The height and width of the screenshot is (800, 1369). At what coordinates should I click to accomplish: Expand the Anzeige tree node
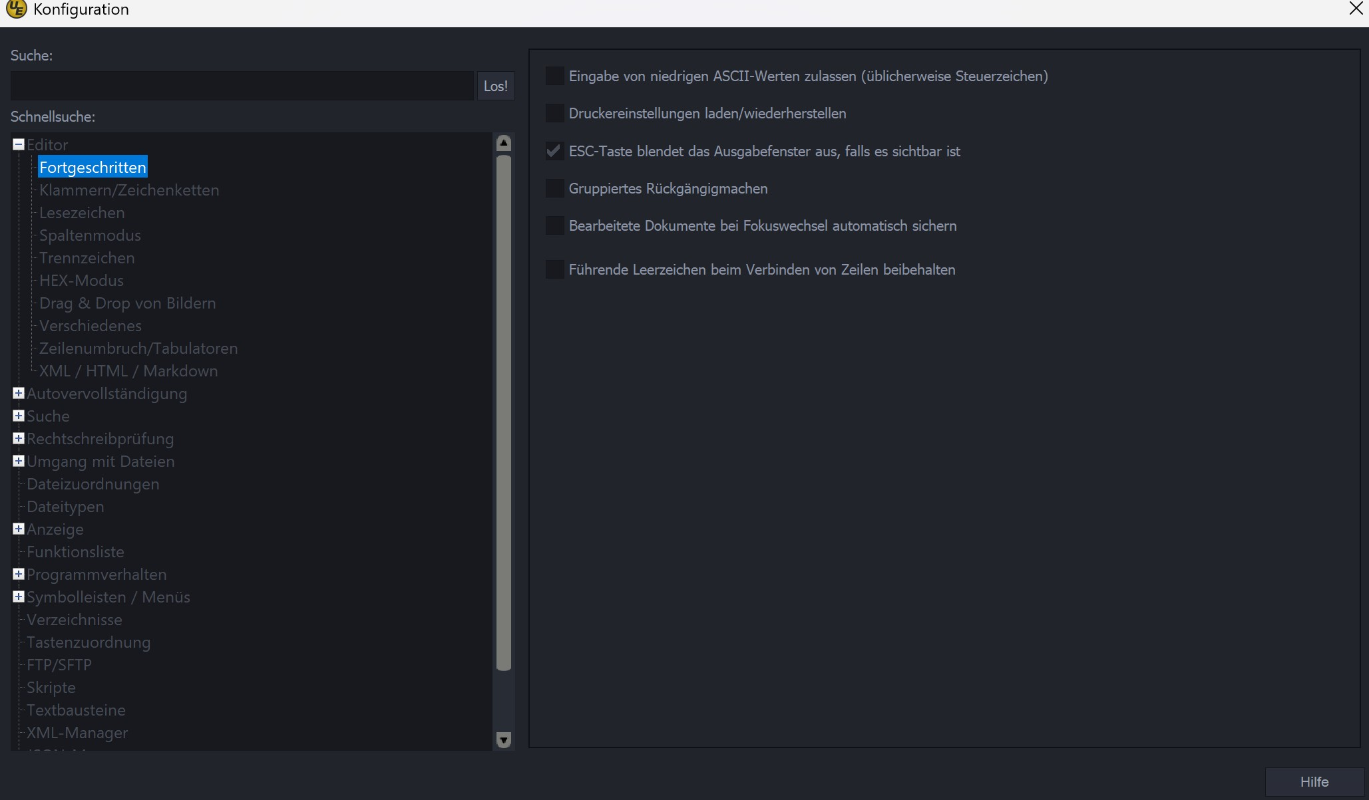pyautogui.click(x=19, y=529)
